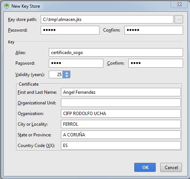Select the key store Password field

(70, 30)
